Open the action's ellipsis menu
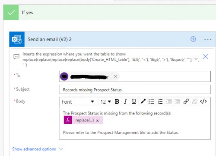The width and height of the screenshot is (216, 156). coord(208,39)
